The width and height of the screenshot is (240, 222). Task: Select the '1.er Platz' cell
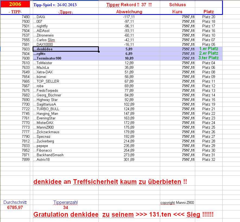coord(209,49)
